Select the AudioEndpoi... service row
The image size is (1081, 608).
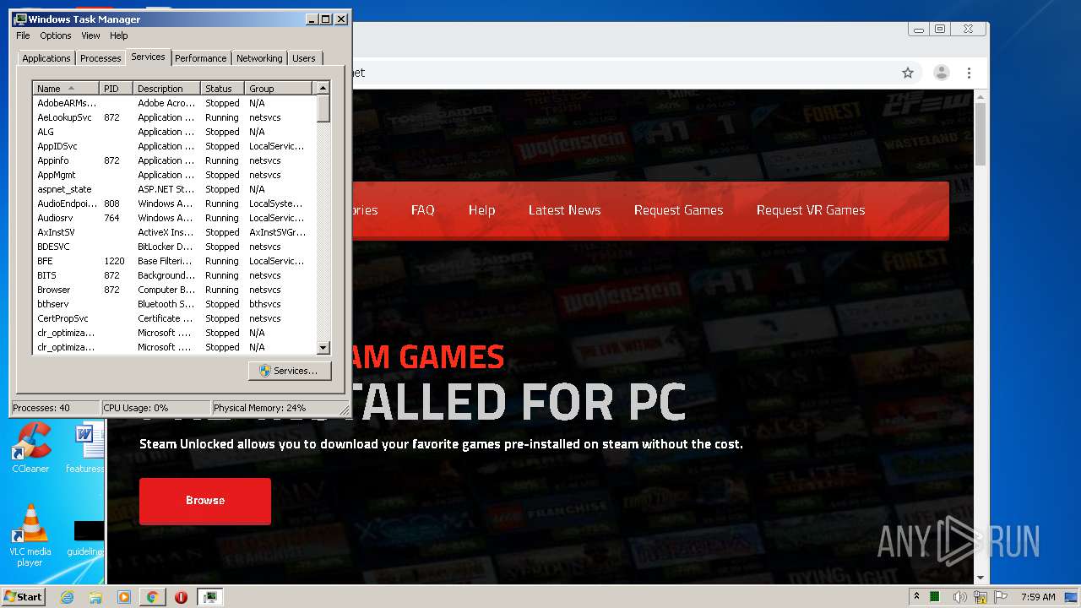174,204
